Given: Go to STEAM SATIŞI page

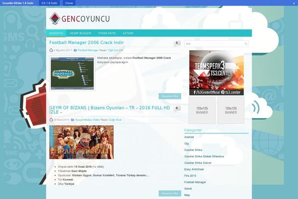Looking at the screenshot, I should click(x=107, y=33).
